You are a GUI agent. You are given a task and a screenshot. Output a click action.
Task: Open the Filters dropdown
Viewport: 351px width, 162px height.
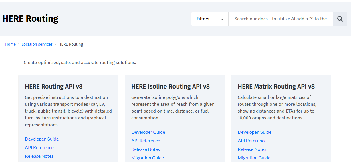pyautogui.click(x=210, y=19)
